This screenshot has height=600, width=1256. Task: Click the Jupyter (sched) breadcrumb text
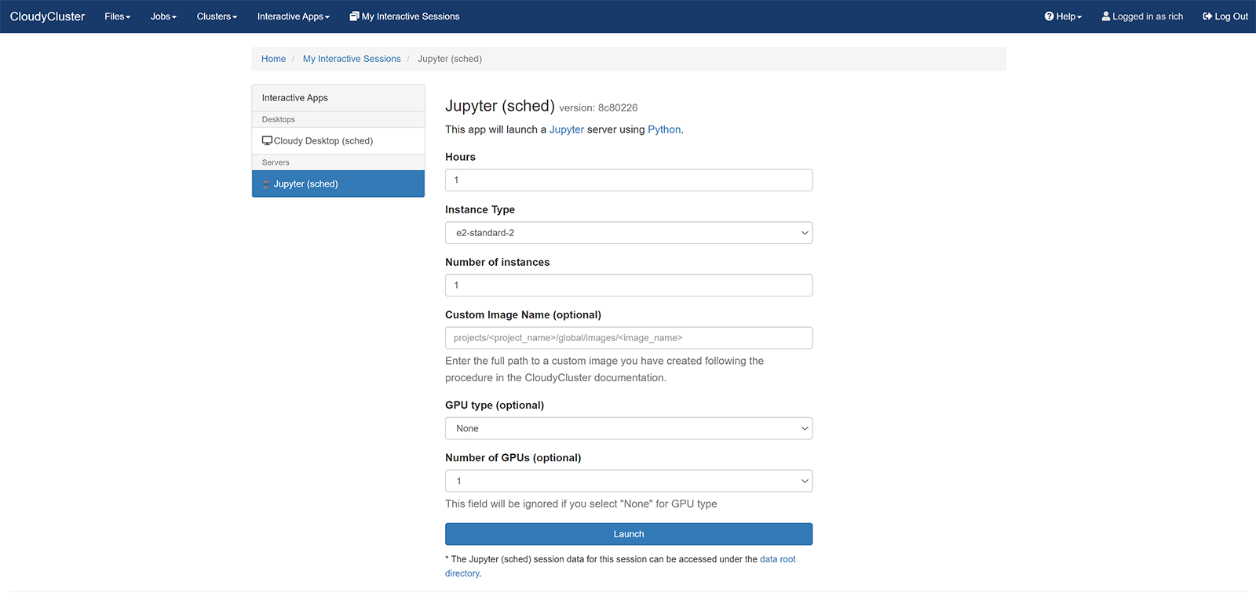pos(450,59)
